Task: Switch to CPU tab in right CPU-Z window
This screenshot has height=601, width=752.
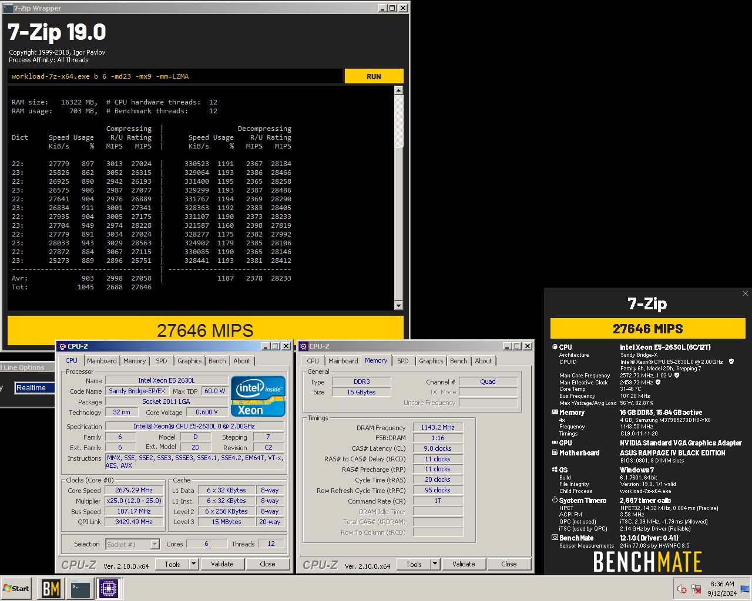Action: click(x=313, y=361)
